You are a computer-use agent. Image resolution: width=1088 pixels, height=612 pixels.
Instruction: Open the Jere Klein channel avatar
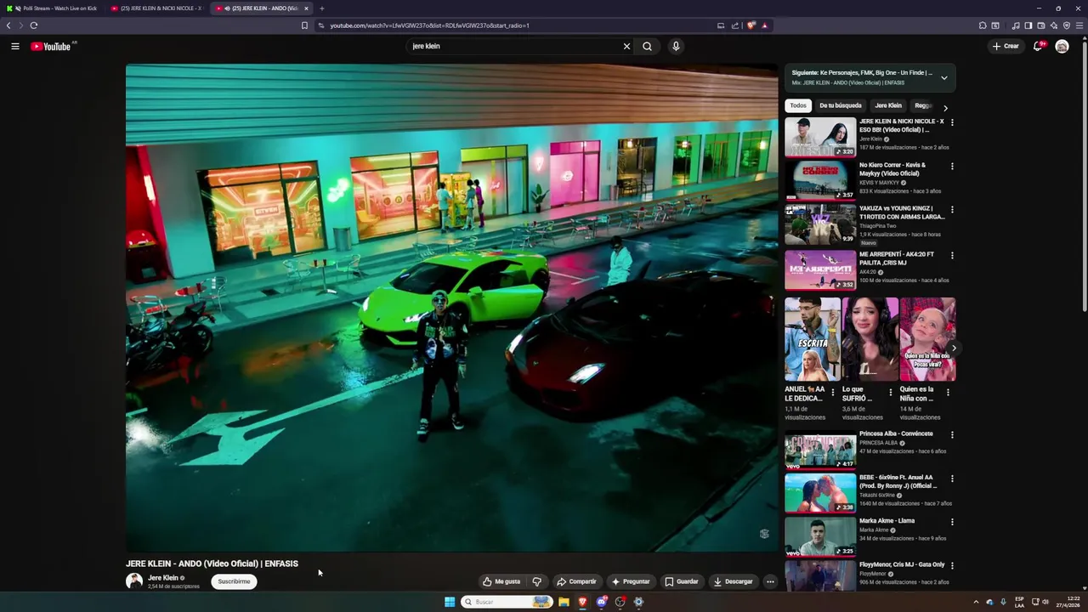point(134,581)
